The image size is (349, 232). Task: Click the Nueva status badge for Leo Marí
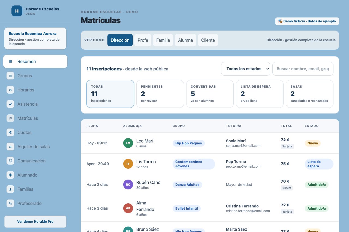coord(313,143)
